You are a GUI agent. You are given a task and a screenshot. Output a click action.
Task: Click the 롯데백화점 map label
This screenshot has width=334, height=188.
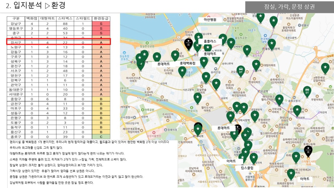tap(188, 63)
